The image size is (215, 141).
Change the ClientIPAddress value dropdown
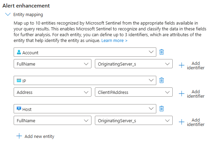[x=134, y=92]
